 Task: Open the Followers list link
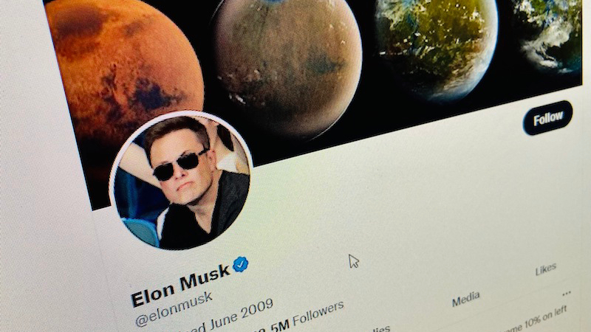click(318, 313)
